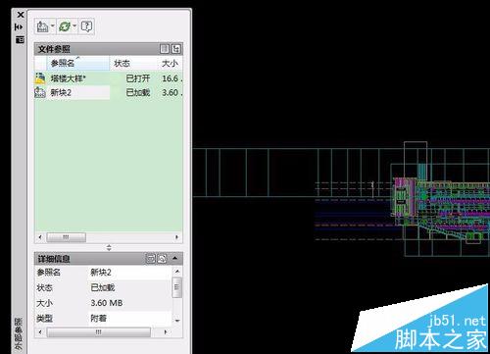Screen dimensions: 490x354
Task: Click details horizontal scrollbar thumb
Action: tap(99, 332)
